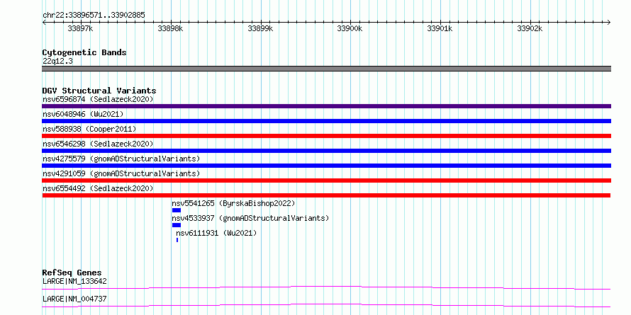Click the nsv6048946 (Wu2021) label
631x315 pixels.
[x=83, y=114]
